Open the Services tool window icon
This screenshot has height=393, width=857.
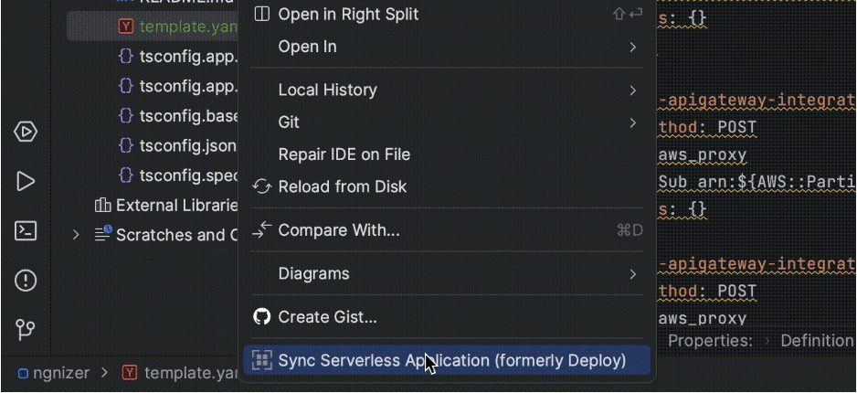click(26, 132)
